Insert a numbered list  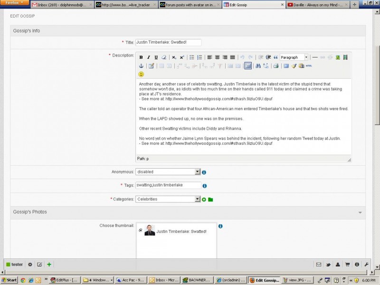pos(199,57)
